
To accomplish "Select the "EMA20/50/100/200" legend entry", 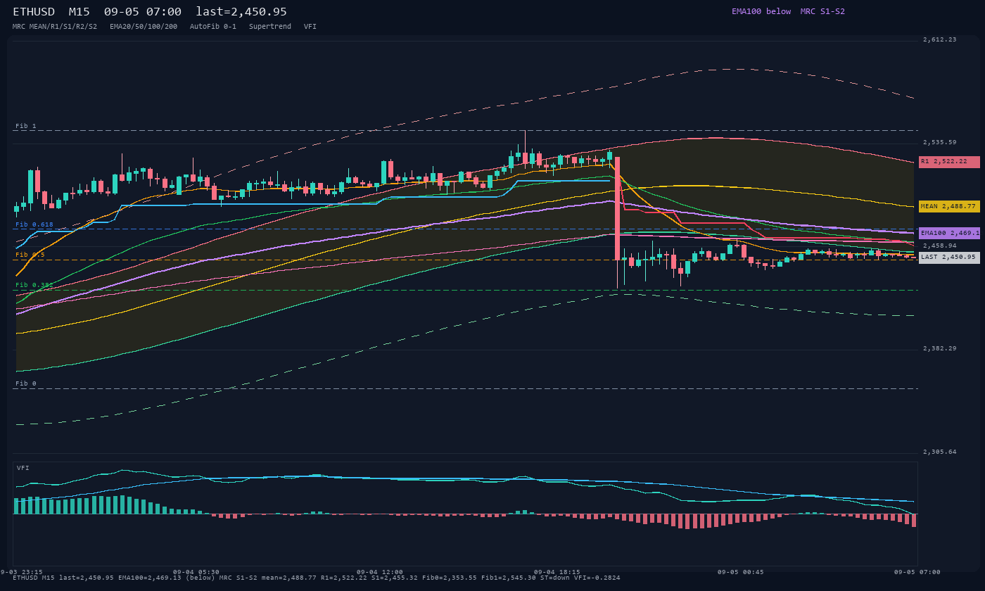I will click(144, 27).
